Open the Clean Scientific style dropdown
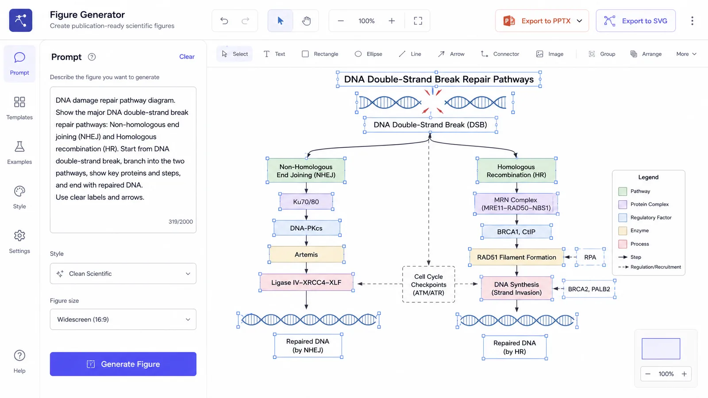The width and height of the screenshot is (708, 398). [x=123, y=274]
